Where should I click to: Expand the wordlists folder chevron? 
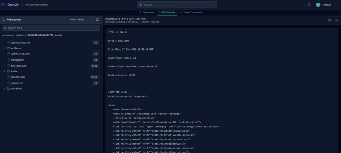4,89
